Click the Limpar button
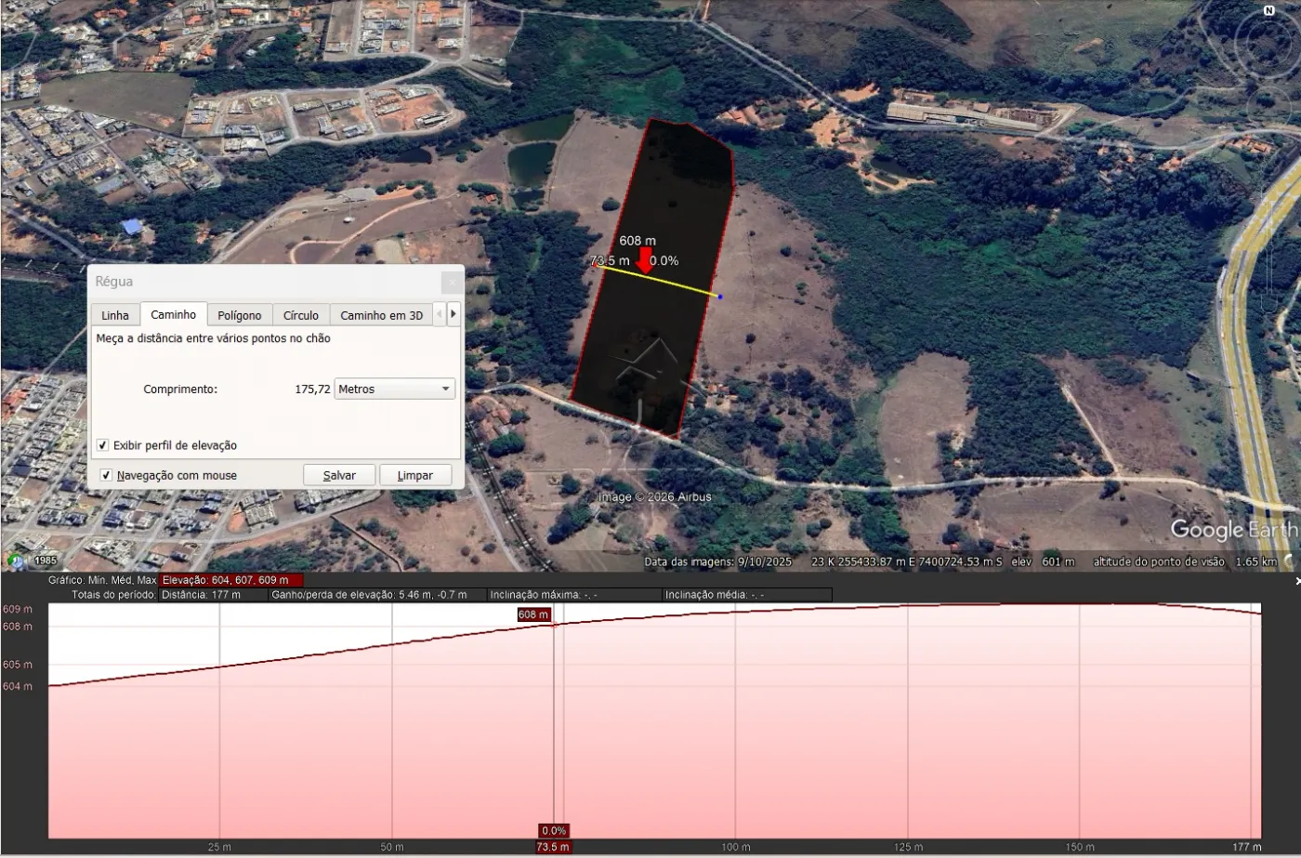 click(415, 475)
